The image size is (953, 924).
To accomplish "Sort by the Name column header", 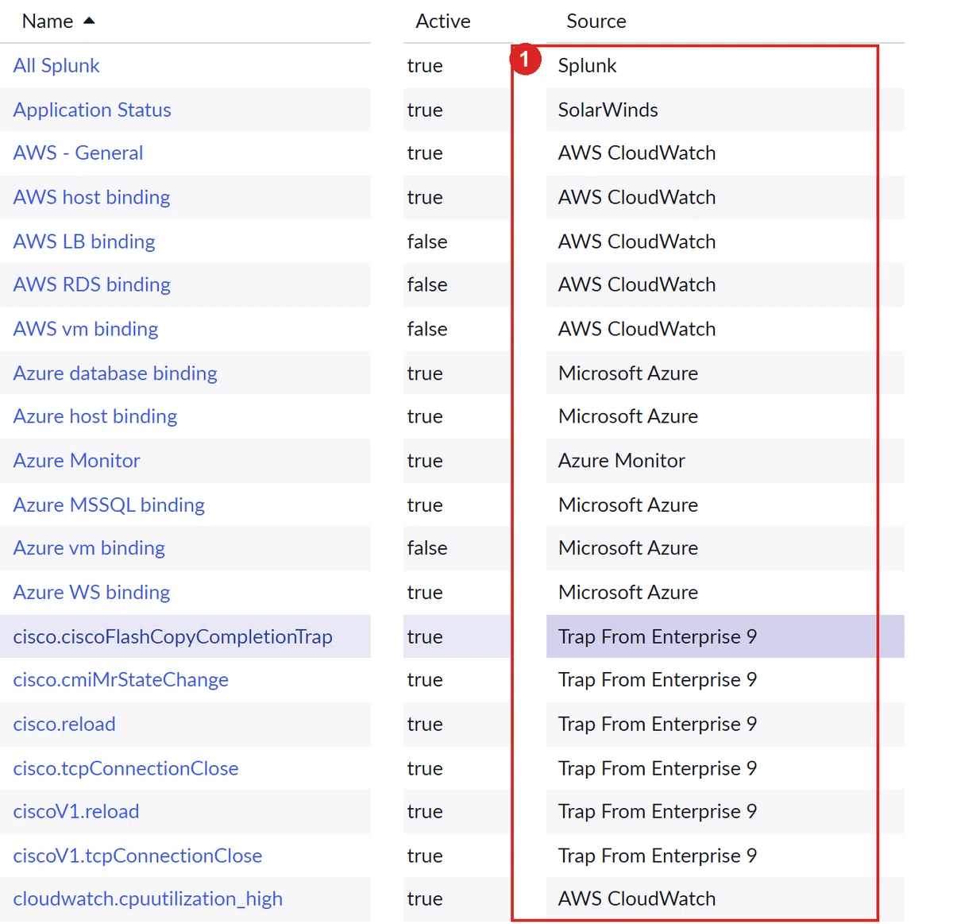I will [x=48, y=21].
